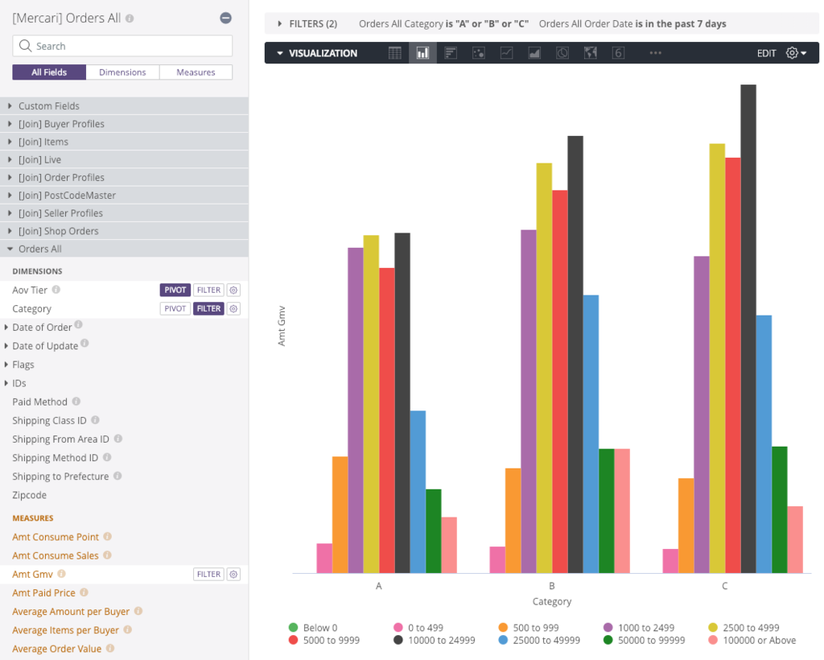Select the column chart visualization icon
The image size is (824, 660).
(422, 53)
